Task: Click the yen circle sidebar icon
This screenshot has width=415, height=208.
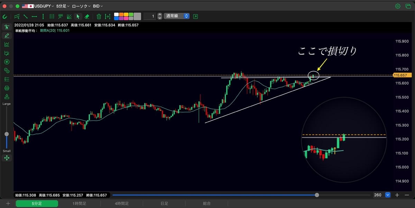Action: click(7, 62)
